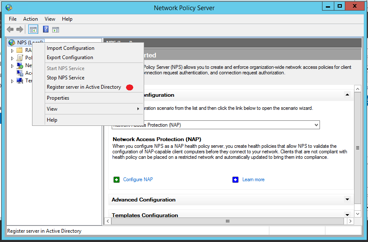Toggle the Show/Hide Console Tree icon
Image resolution: width=368 pixels, height=242 pixels.
point(33,30)
